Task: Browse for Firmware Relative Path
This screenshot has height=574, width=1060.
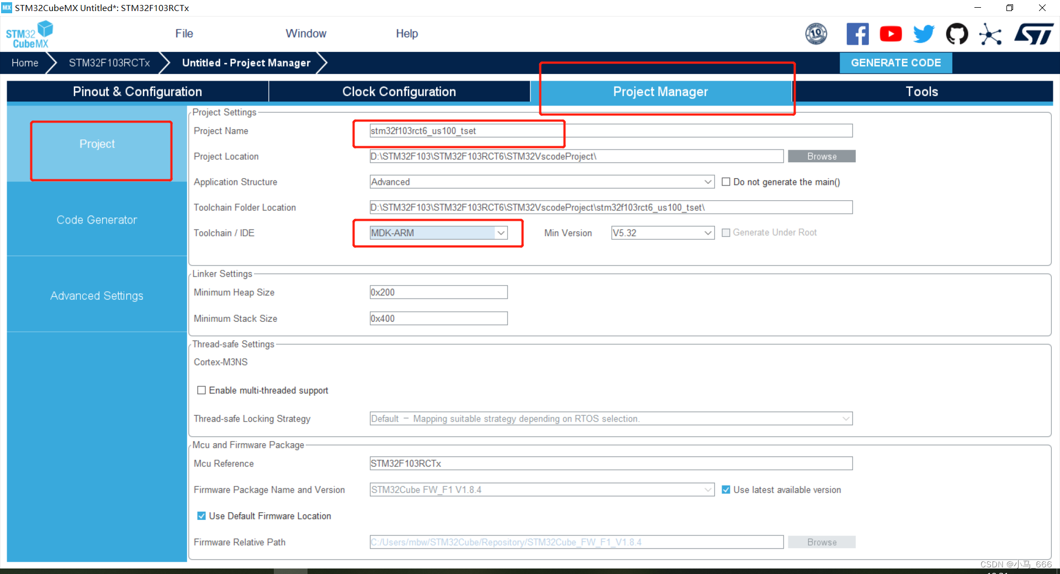Action: (822, 542)
